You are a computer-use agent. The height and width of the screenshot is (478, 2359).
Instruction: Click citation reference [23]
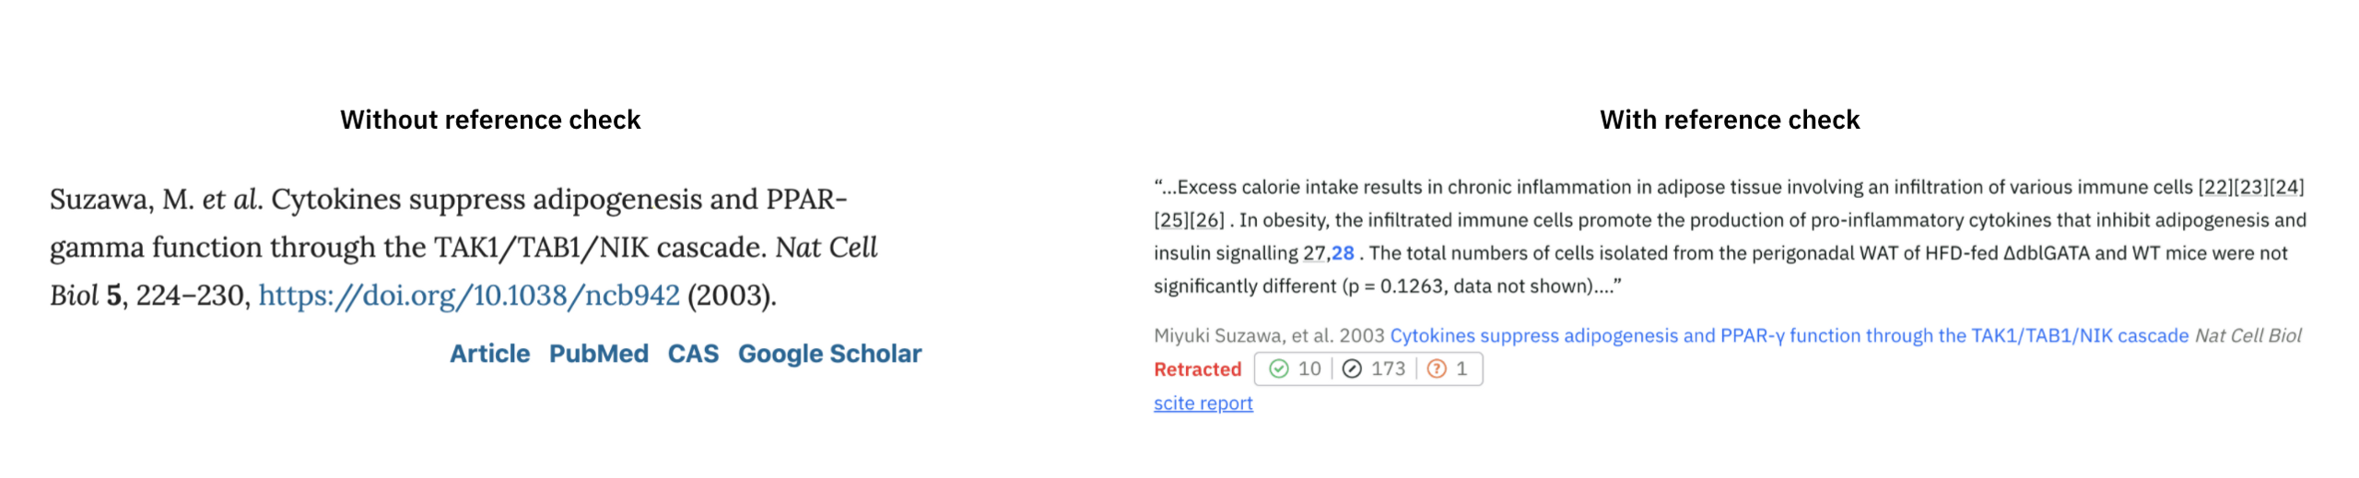pos(2250,188)
